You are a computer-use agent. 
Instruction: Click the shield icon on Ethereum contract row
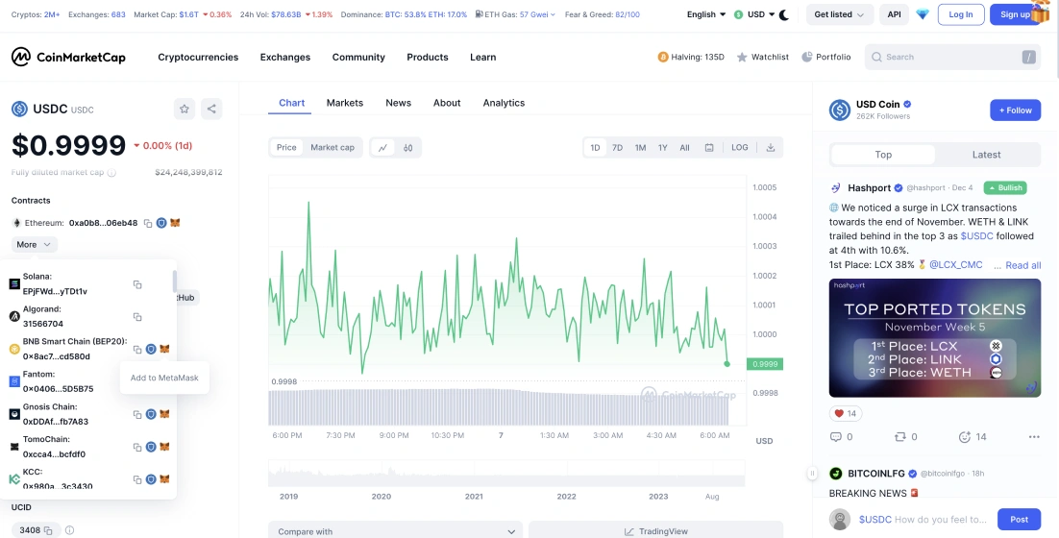click(161, 223)
